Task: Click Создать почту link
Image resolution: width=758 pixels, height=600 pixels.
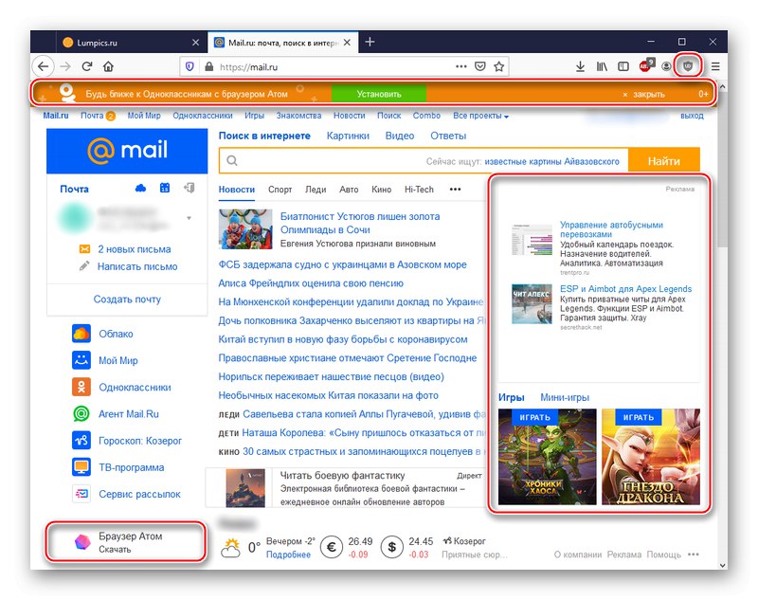Action: click(x=127, y=300)
